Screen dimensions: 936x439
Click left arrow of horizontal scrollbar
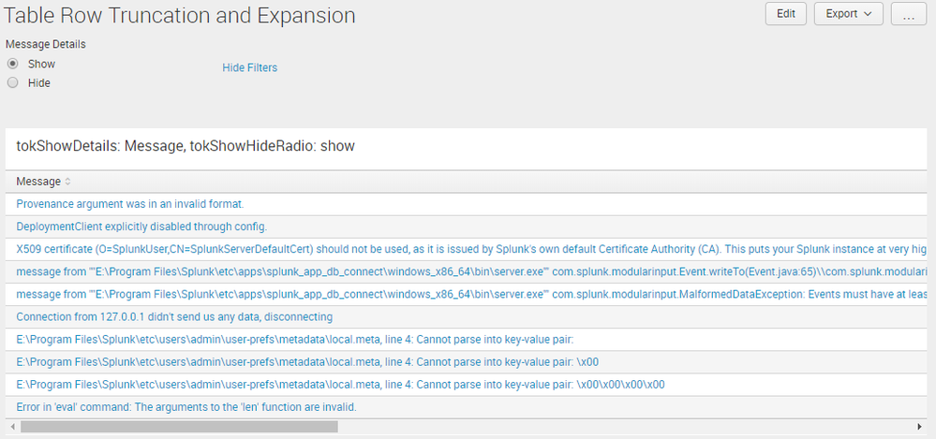coord(10,427)
